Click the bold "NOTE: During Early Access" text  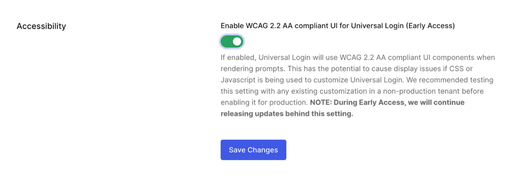click(x=357, y=103)
